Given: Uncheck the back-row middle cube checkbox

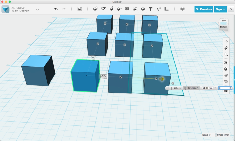Looking at the screenshot, I should 127,24.
